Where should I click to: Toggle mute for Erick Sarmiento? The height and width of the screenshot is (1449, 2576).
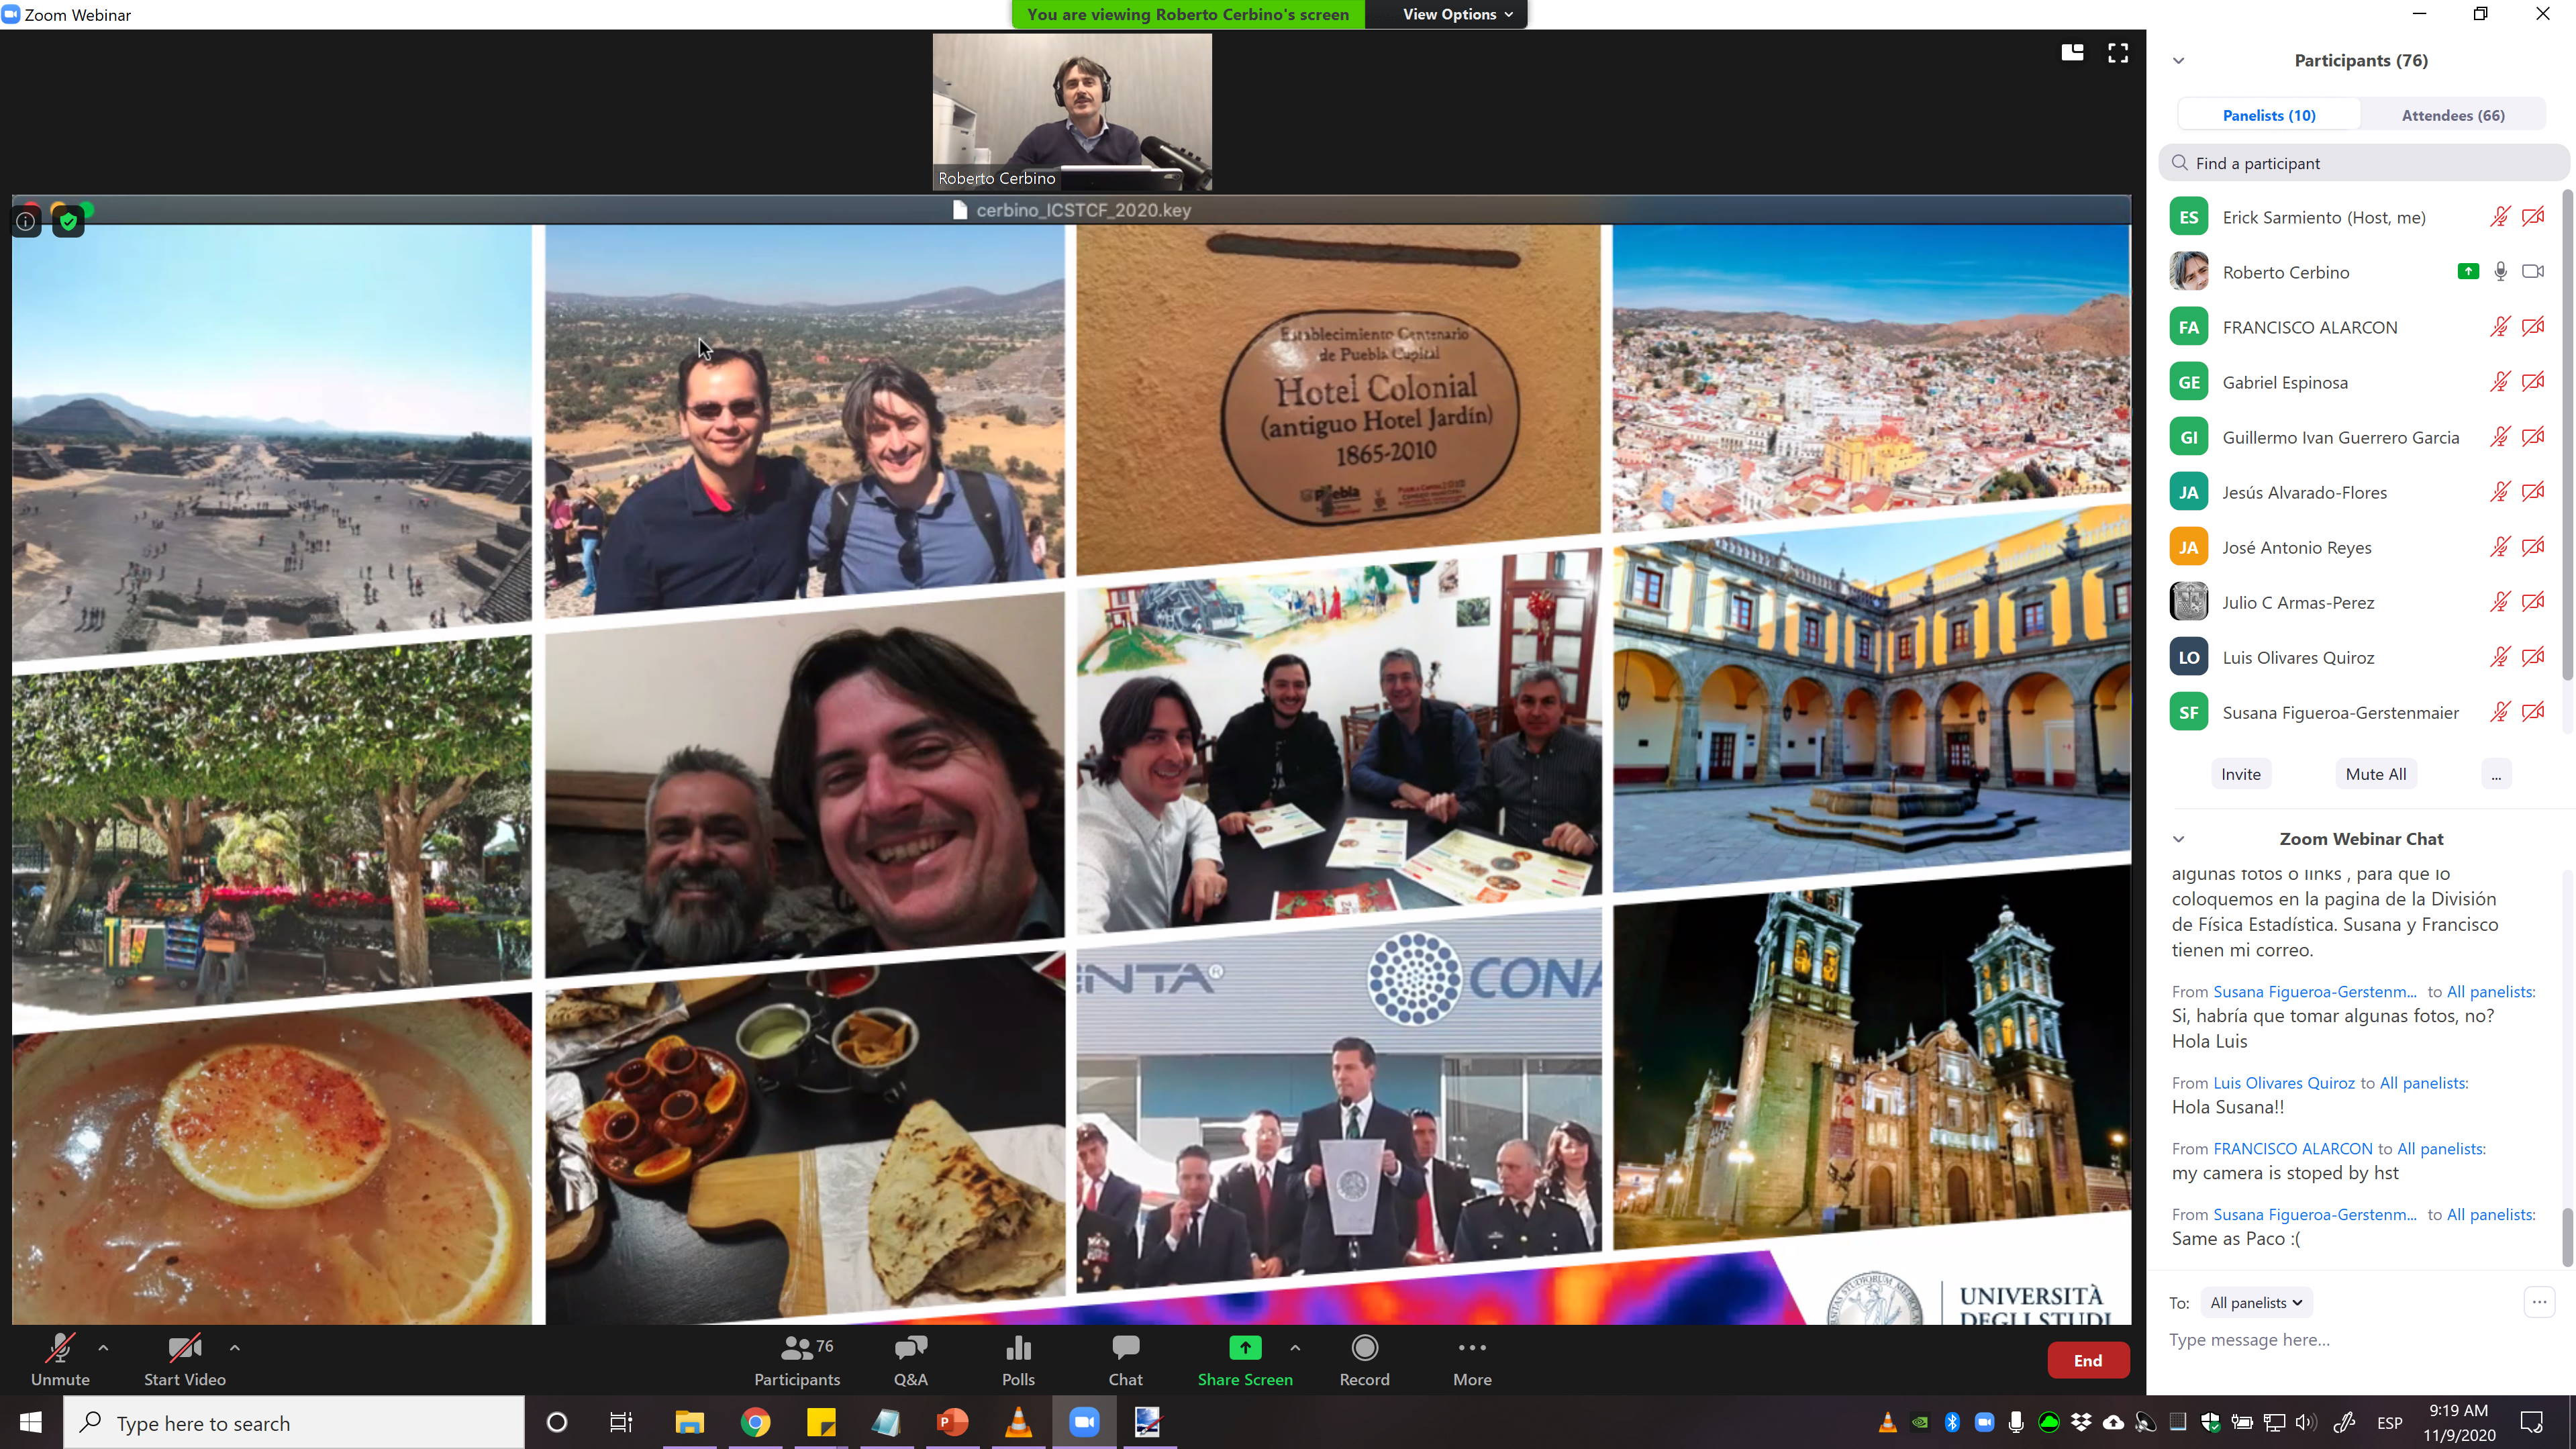tap(2500, 217)
